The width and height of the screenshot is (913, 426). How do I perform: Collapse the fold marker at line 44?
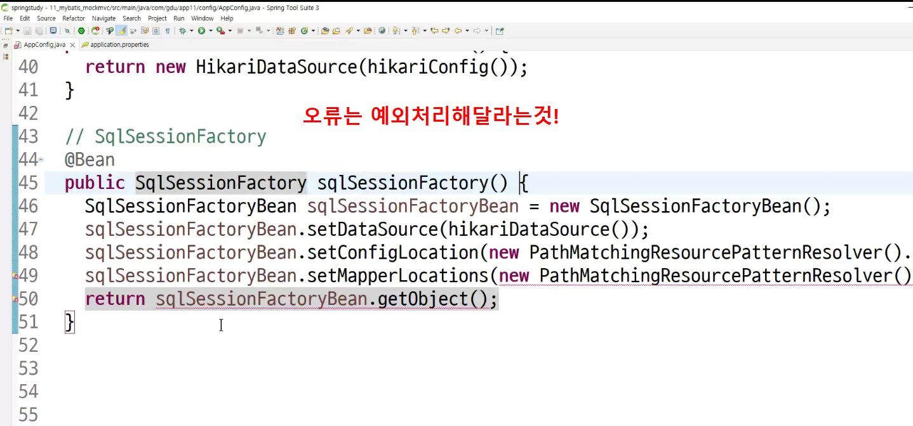pos(41,160)
